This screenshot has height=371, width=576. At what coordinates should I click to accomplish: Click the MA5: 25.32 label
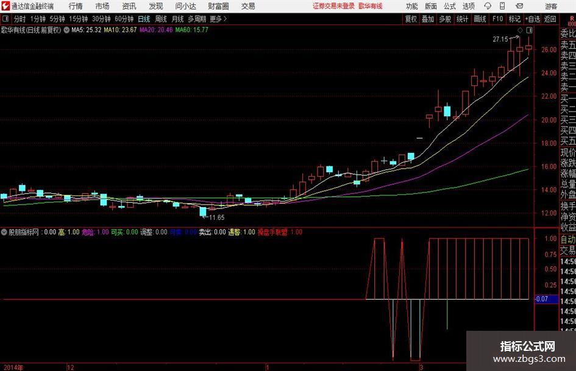coord(87,30)
